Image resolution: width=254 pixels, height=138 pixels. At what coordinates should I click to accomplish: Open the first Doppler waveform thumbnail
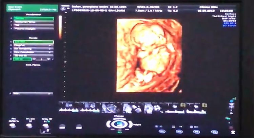point(69,107)
